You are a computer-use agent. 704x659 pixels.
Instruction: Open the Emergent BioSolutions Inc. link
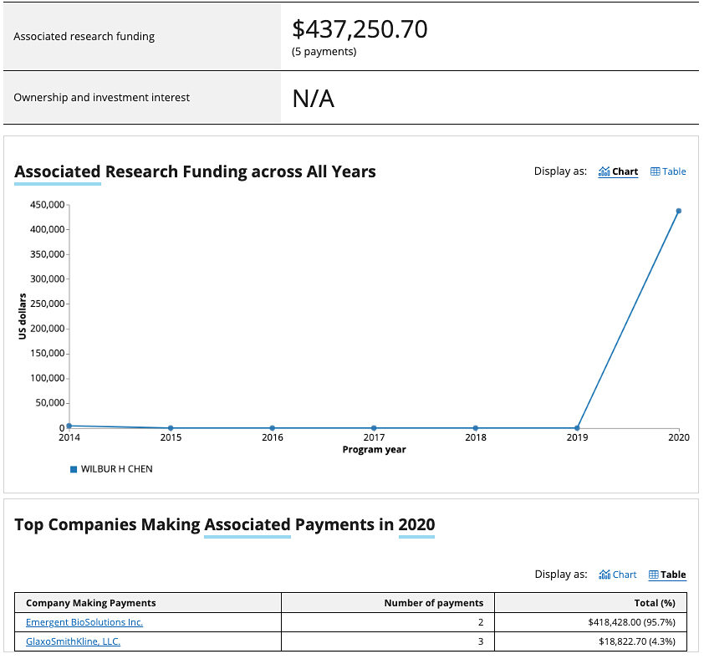[84, 622]
